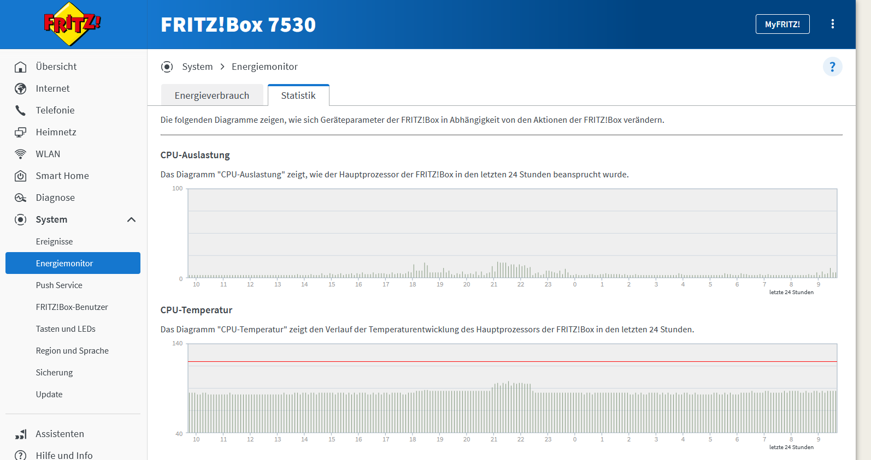The height and width of the screenshot is (460, 871).
Task: Click the Heimnetz network icon
Action: (20, 132)
